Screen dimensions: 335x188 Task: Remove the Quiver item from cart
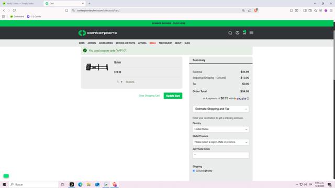(x=130, y=82)
